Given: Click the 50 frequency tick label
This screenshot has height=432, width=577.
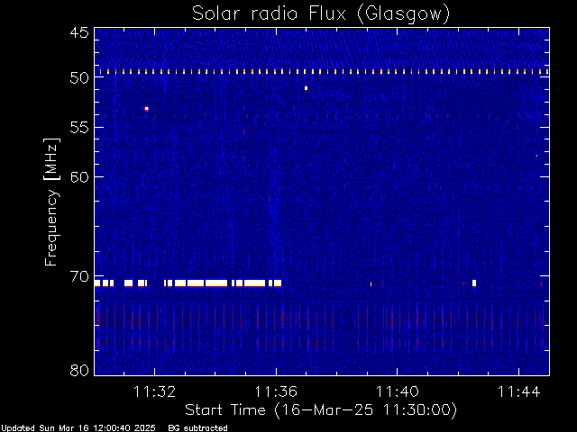Looking at the screenshot, I should click(79, 77).
